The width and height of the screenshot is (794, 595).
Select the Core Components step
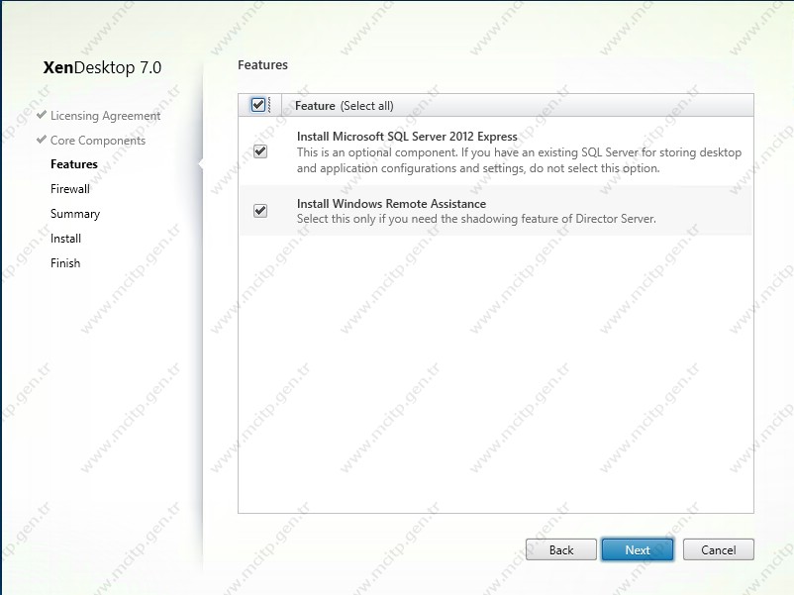click(x=98, y=141)
